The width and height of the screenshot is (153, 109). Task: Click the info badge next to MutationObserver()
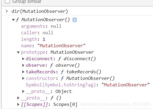pos(75,20)
